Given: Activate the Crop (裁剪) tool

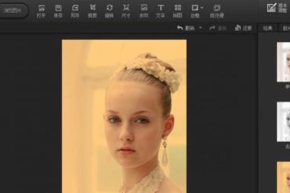Looking at the screenshot, I should pyautogui.click(x=92, y=10).
